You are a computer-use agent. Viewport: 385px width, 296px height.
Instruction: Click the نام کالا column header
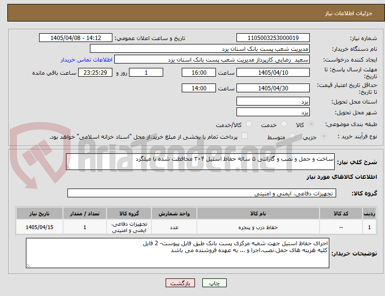(x=258, y=213)
